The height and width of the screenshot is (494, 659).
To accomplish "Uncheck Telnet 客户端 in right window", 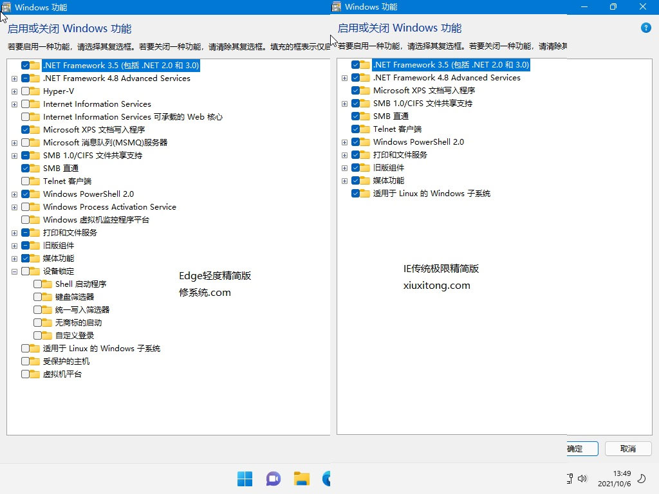I will 355,129.
